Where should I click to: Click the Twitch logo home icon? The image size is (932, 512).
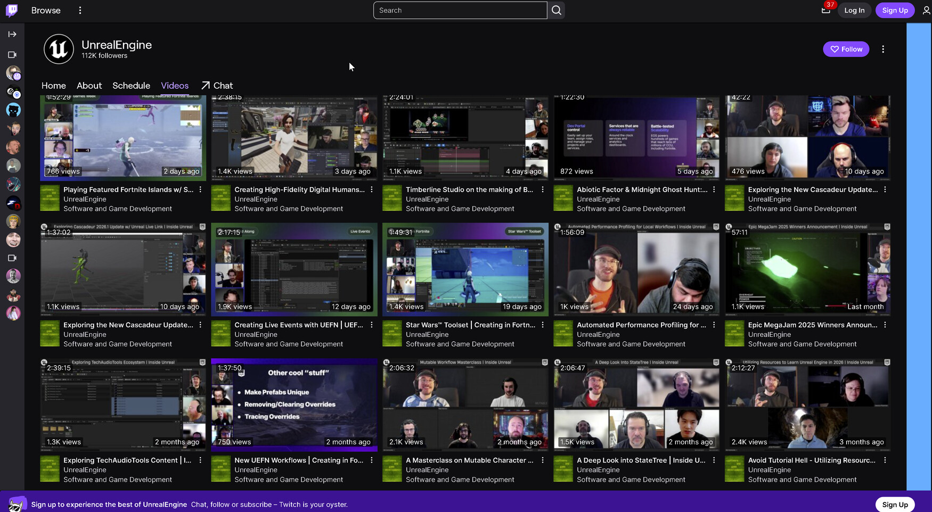pos(12,10)
